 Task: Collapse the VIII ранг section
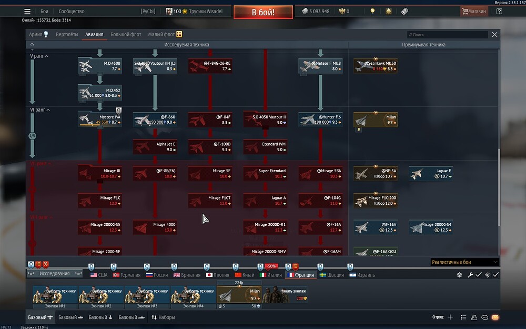pyautogui.click(x=42, y=217)
